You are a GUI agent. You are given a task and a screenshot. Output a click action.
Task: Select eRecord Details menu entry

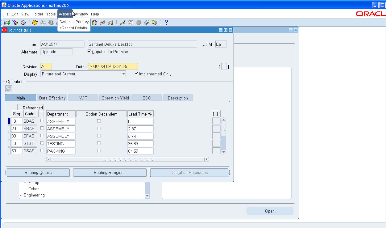click(x=73, y=28)
